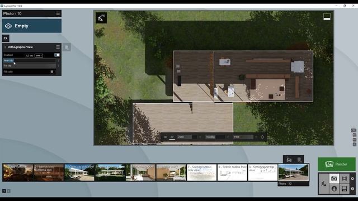Click the green Render button

(x=337, y=164)
